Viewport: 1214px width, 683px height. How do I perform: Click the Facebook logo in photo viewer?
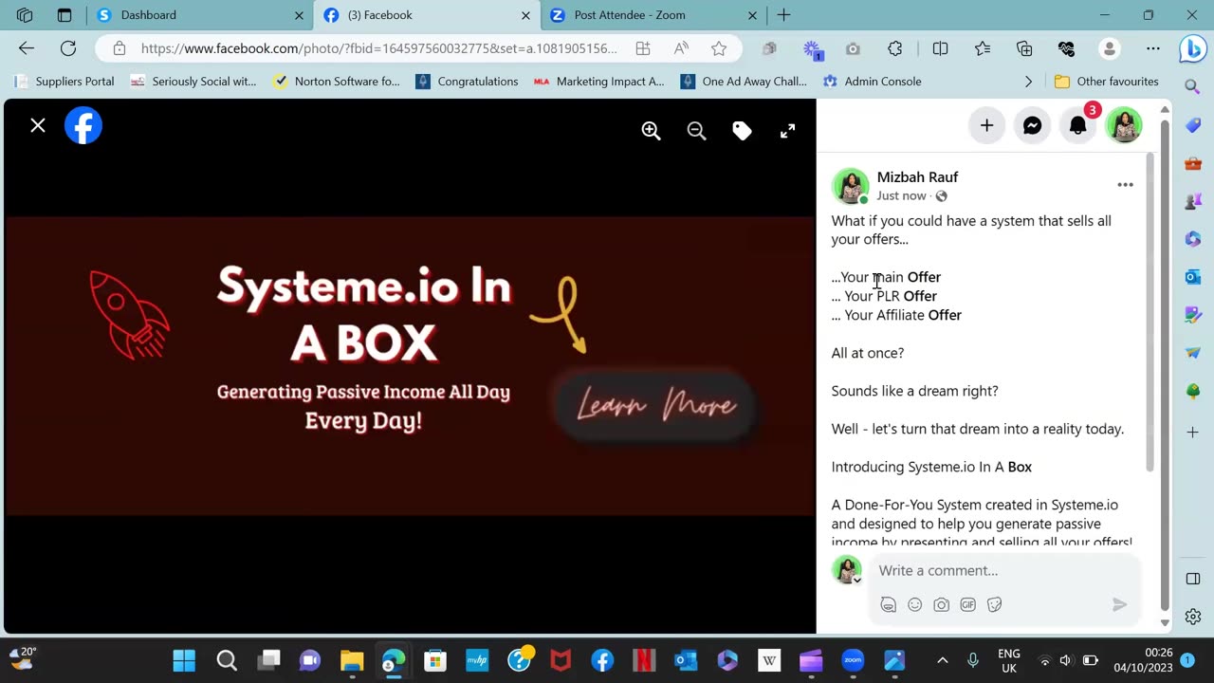(83, 125)
